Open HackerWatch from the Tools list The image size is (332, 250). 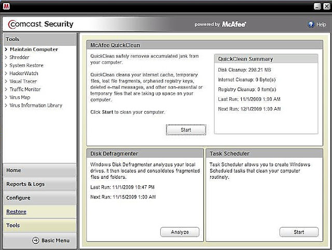(24, 73)
